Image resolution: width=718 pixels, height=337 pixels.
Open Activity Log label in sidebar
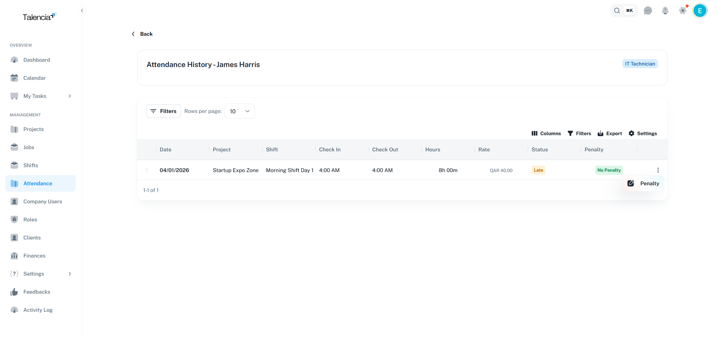38,310
